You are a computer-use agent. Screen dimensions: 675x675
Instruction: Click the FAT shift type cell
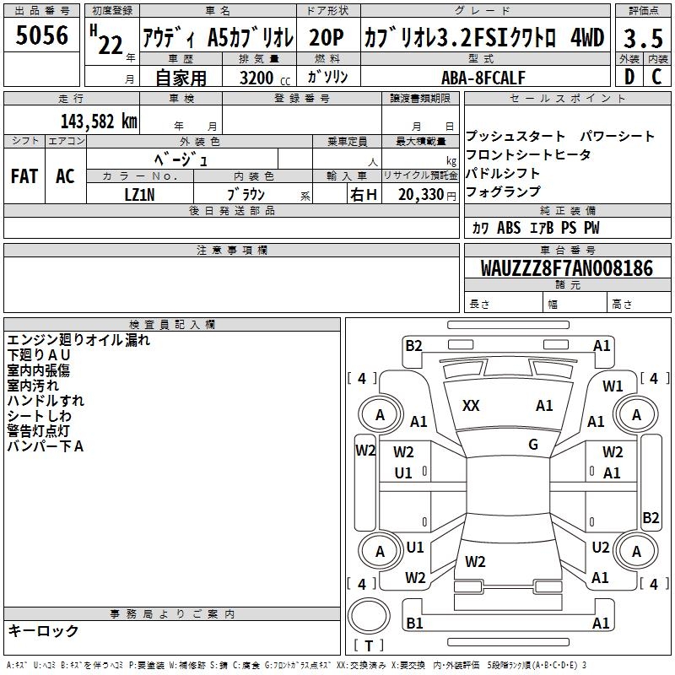point(24,175)
